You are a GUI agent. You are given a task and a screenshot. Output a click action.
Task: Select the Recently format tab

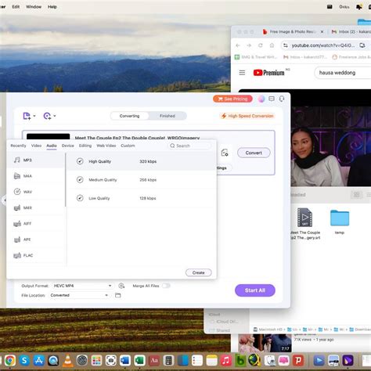(18, 146)
